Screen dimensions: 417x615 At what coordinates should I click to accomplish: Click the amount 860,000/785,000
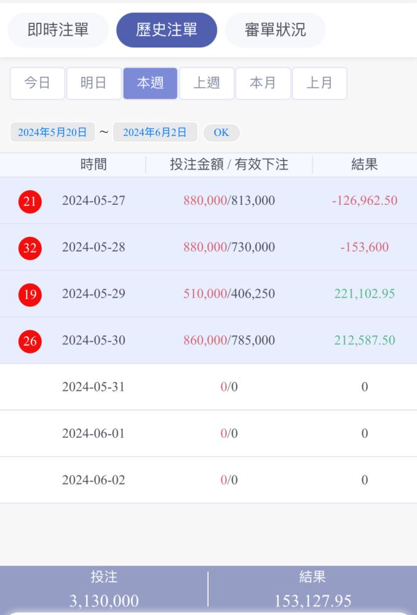click(229, 341)
